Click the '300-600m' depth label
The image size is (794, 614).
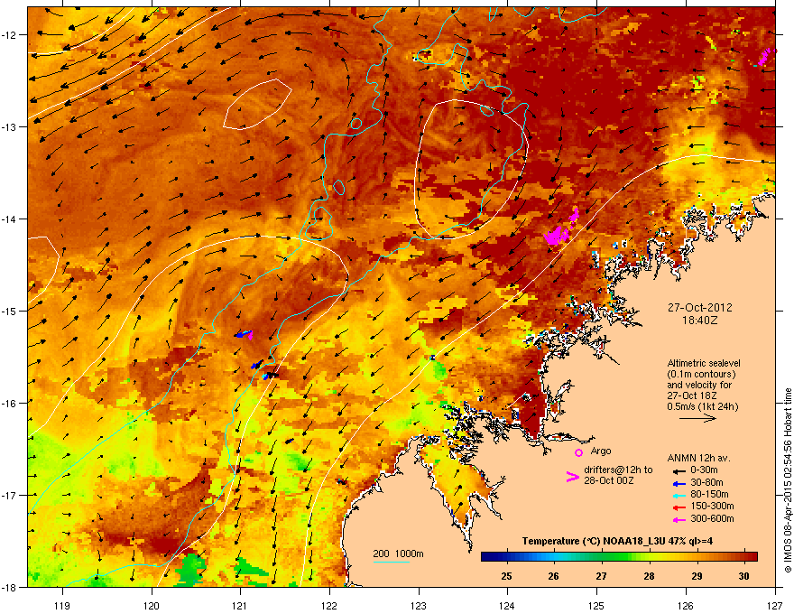point(712,518)
